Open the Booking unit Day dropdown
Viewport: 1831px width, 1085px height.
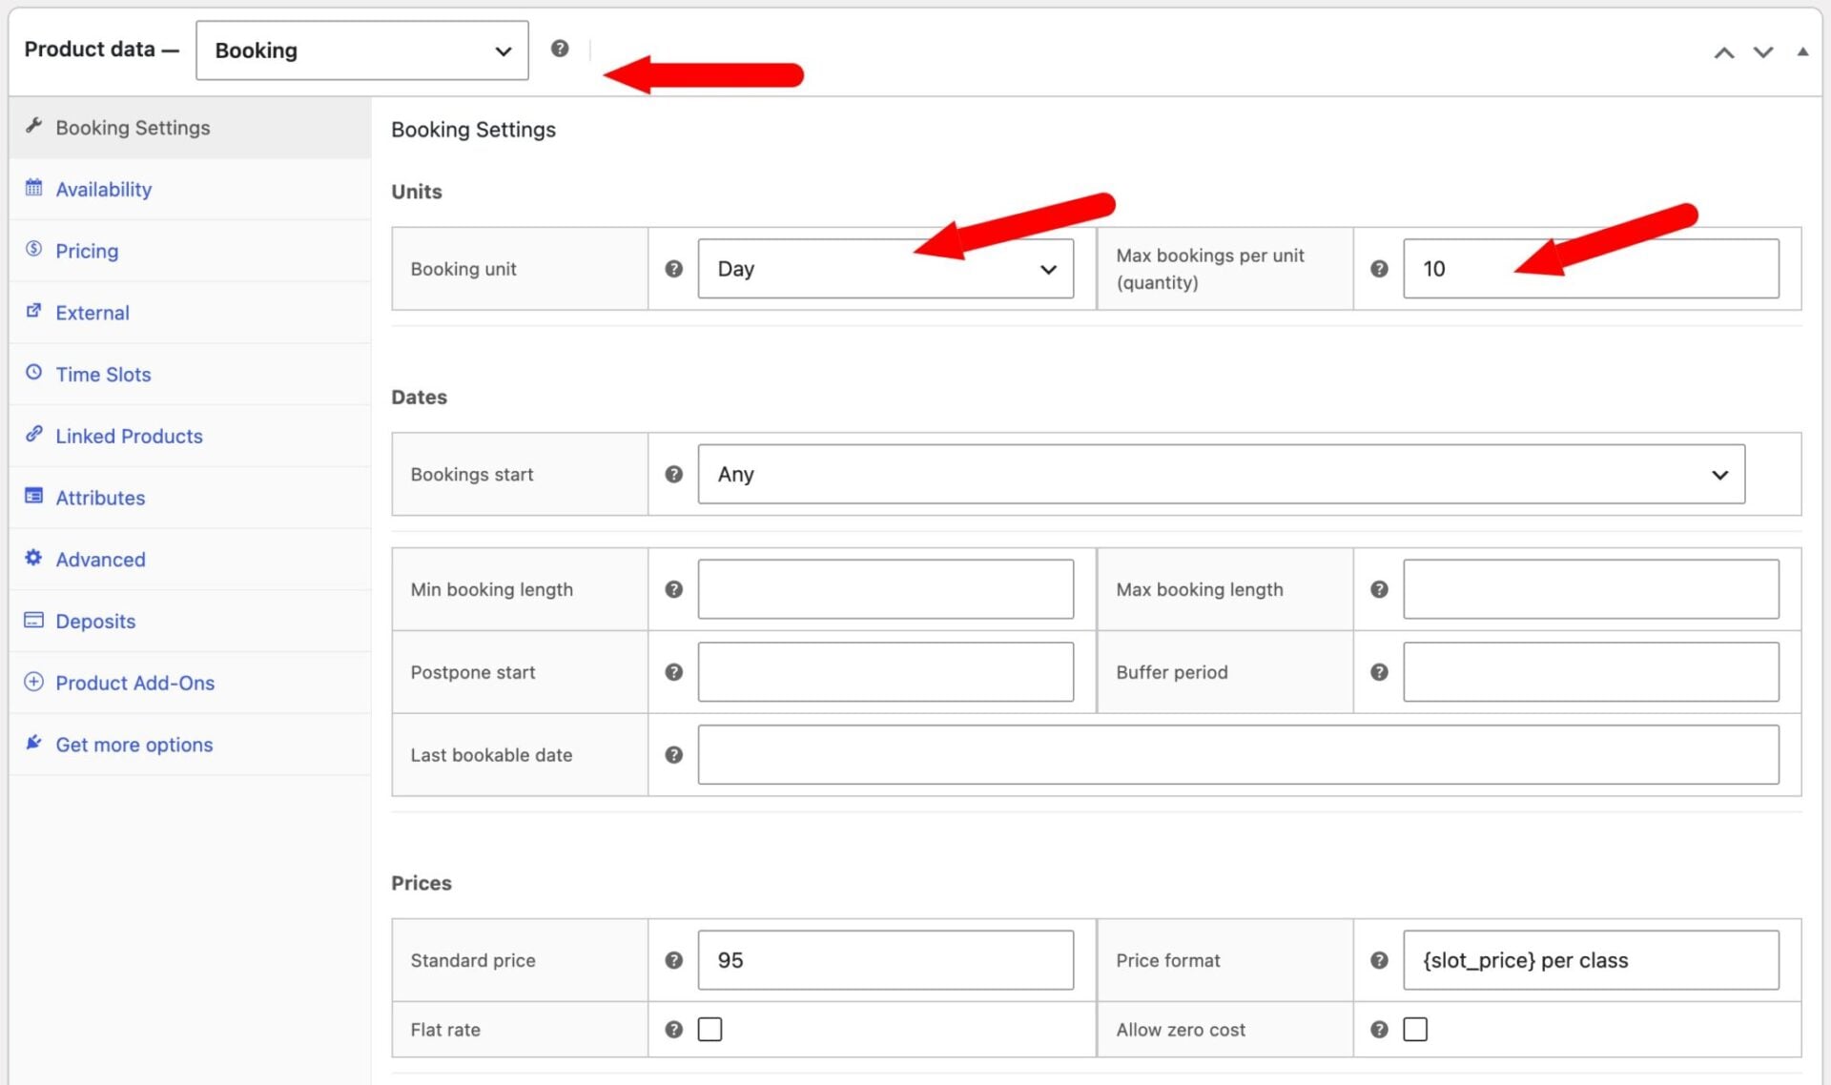point(886,269)
